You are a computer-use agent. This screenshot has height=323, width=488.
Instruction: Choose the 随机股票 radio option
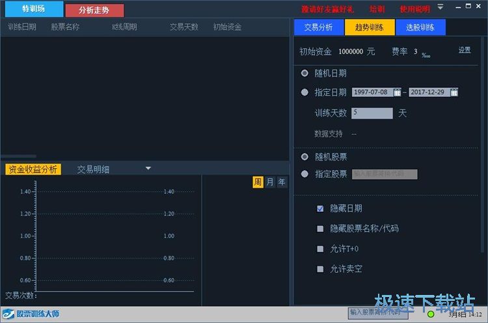pyautogui.click(x=305, y=157)
